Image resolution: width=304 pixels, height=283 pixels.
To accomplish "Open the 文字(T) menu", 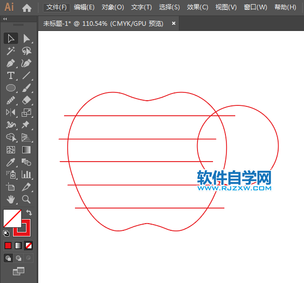I will pos(142,8).
